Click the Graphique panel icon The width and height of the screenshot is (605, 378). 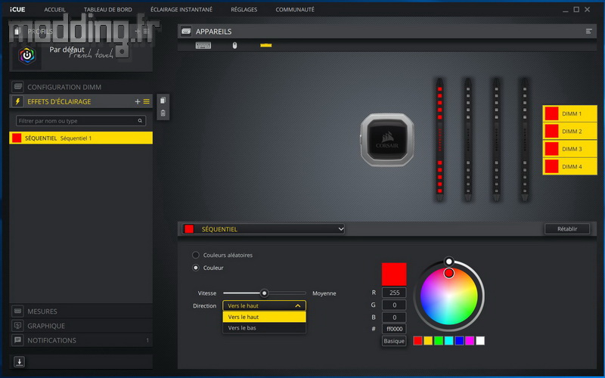click(17, 326)
